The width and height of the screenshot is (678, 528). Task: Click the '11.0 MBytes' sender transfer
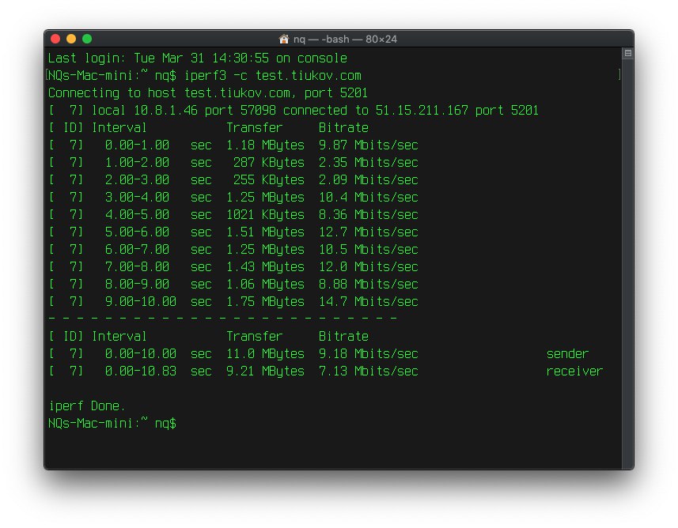click(x=266, y=354)
